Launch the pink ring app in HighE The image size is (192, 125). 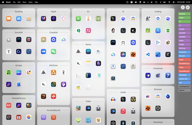tap(63, 18)
